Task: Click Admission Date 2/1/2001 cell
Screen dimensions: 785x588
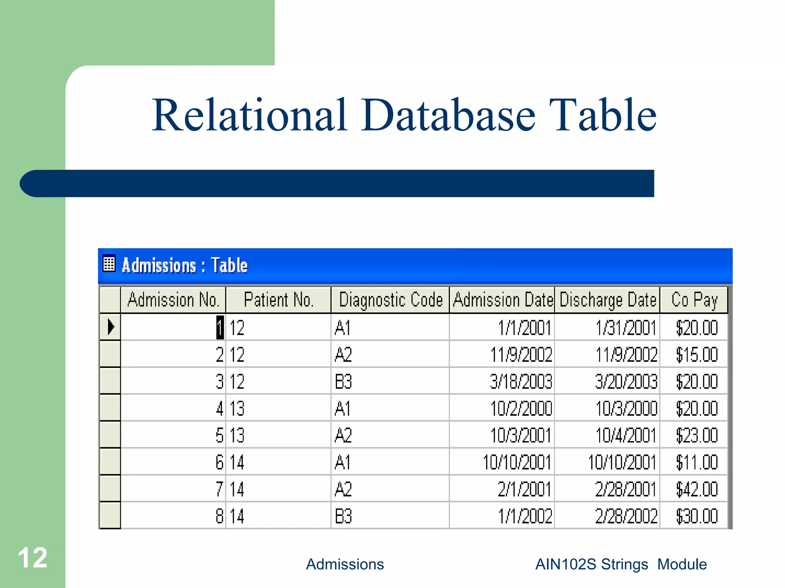Action: tap(502, 489)
